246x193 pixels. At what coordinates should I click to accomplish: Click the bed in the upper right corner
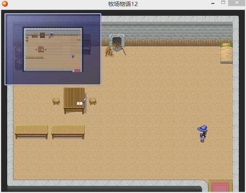pos(227,53)
